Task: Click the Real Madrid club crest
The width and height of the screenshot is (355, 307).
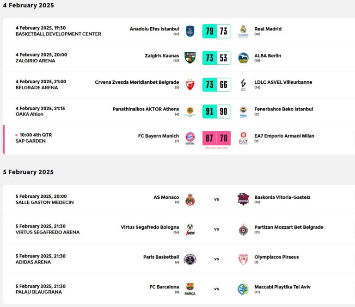Action: [x=243, y=31]
